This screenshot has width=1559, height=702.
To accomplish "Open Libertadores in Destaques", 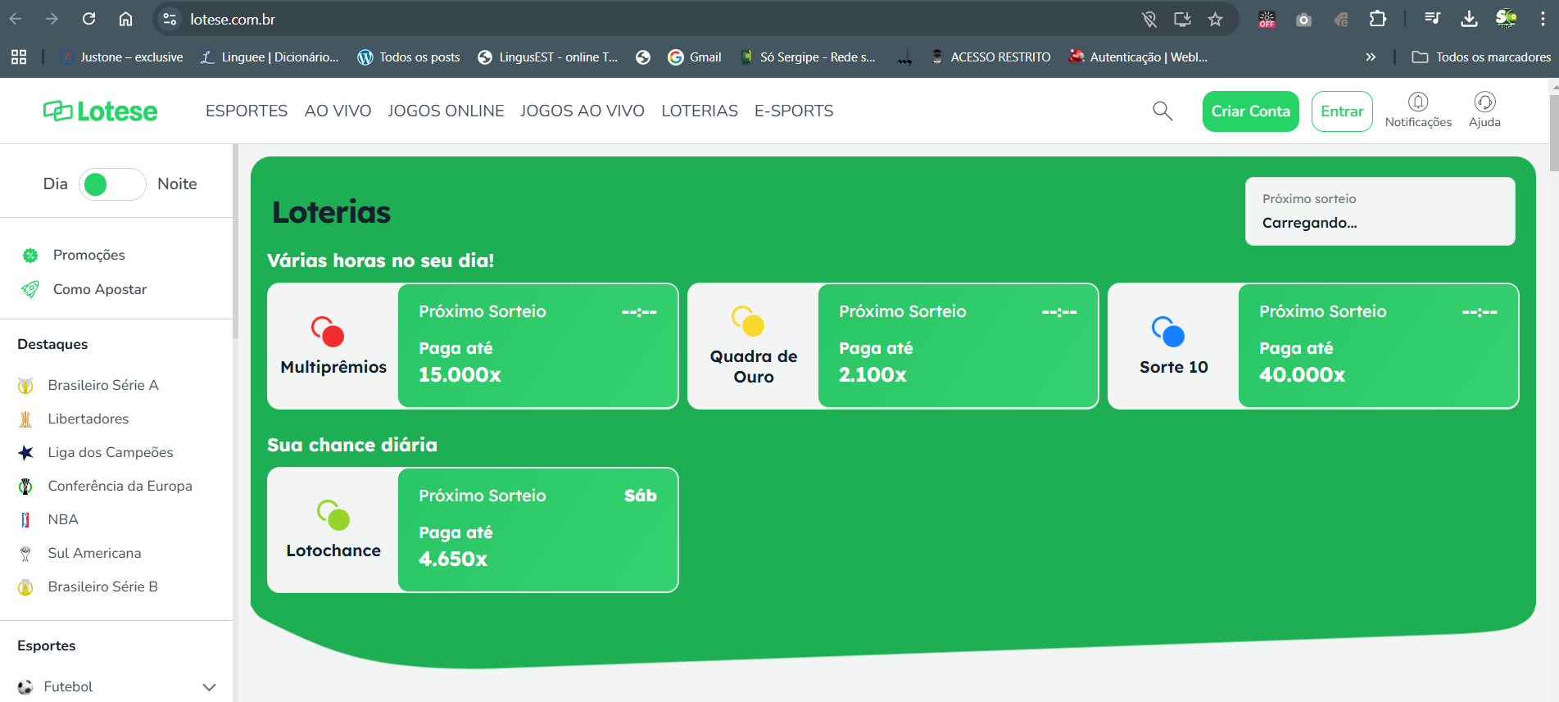I will pos(88,419).
